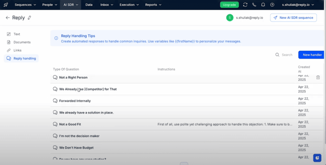Screen dimensions: 326x165
Task: Expand the Inbox dropdown
Action: click(x=107, y=5)
